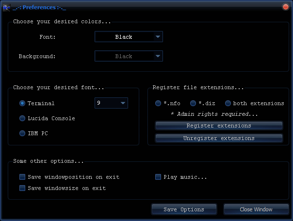This screenshot has height=221, width=293.
Task: Choose the both extensions radio option
Action: [x=228, y=103]
